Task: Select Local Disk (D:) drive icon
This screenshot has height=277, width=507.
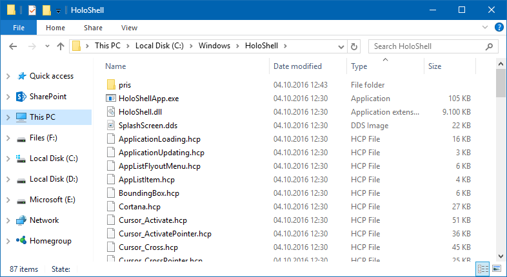Action: pos(21,180)
